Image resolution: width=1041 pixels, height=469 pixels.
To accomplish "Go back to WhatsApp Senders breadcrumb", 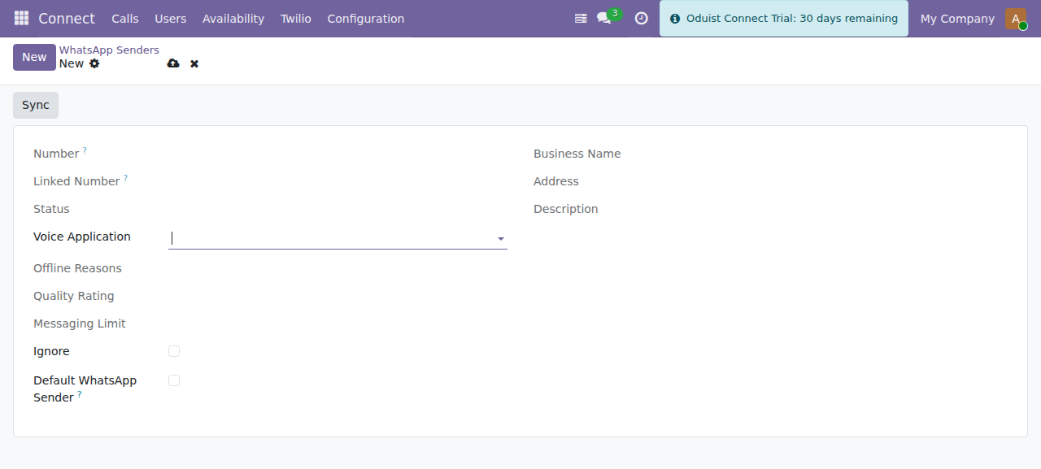I will pyautogui.click(x=109, y=50).
